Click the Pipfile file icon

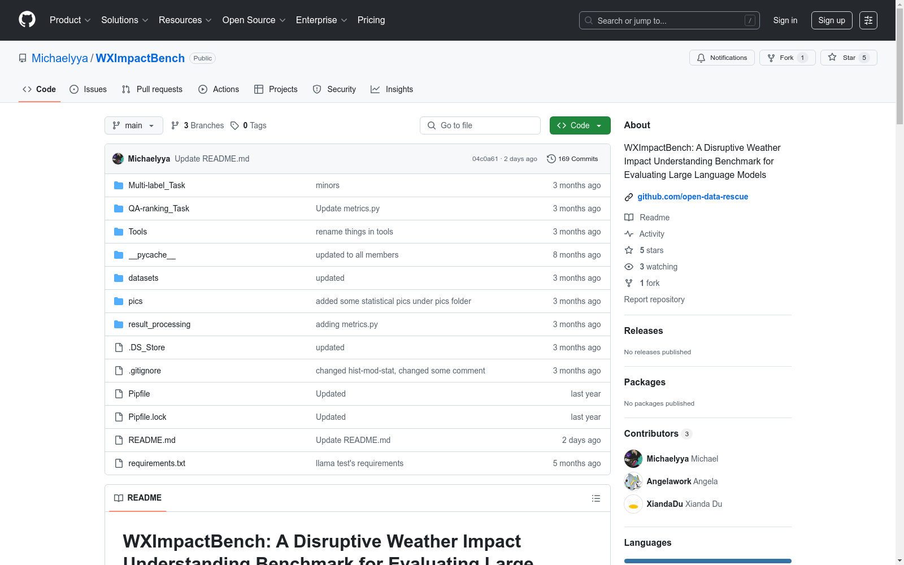click(x=119, y=394)
